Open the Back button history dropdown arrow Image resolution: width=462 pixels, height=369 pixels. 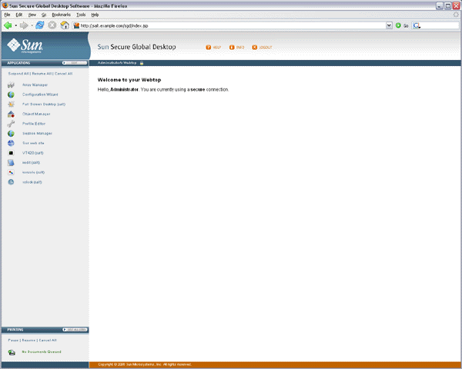tap(15, 25)
